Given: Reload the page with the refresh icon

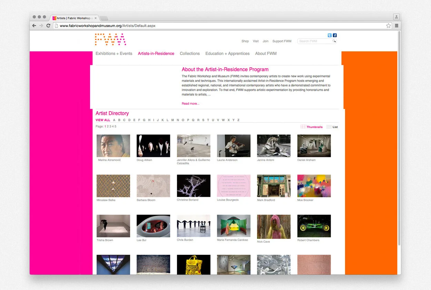Looking at the screenshot, I should click(49, 26).
